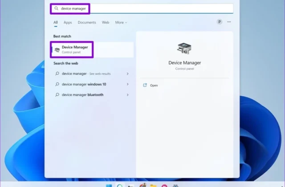Viewport: 285px width, 187px height.
Task: Click the 'device manager' search input field
Action: (x=142, y=8)
